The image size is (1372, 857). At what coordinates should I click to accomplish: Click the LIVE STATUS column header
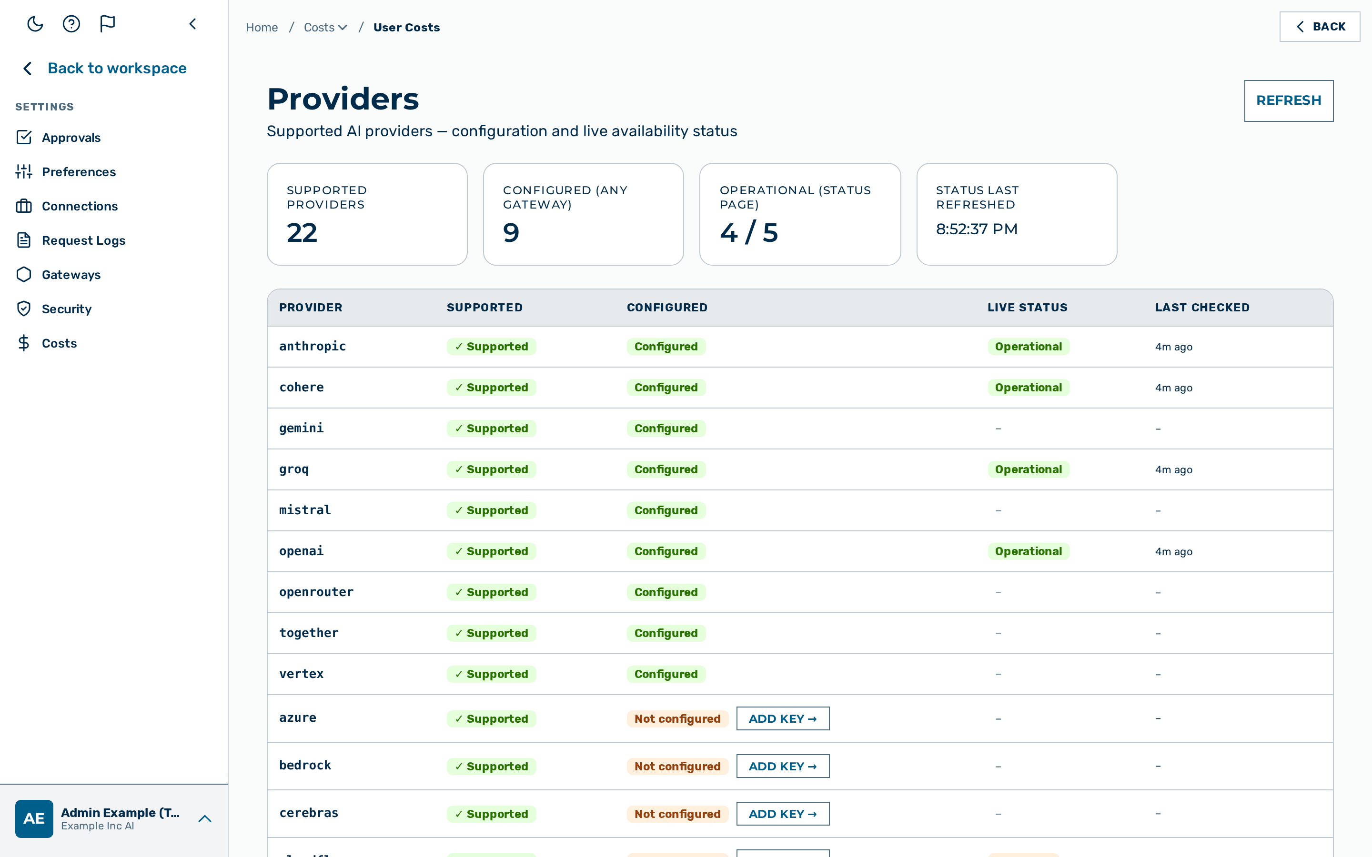point(1027,307)
